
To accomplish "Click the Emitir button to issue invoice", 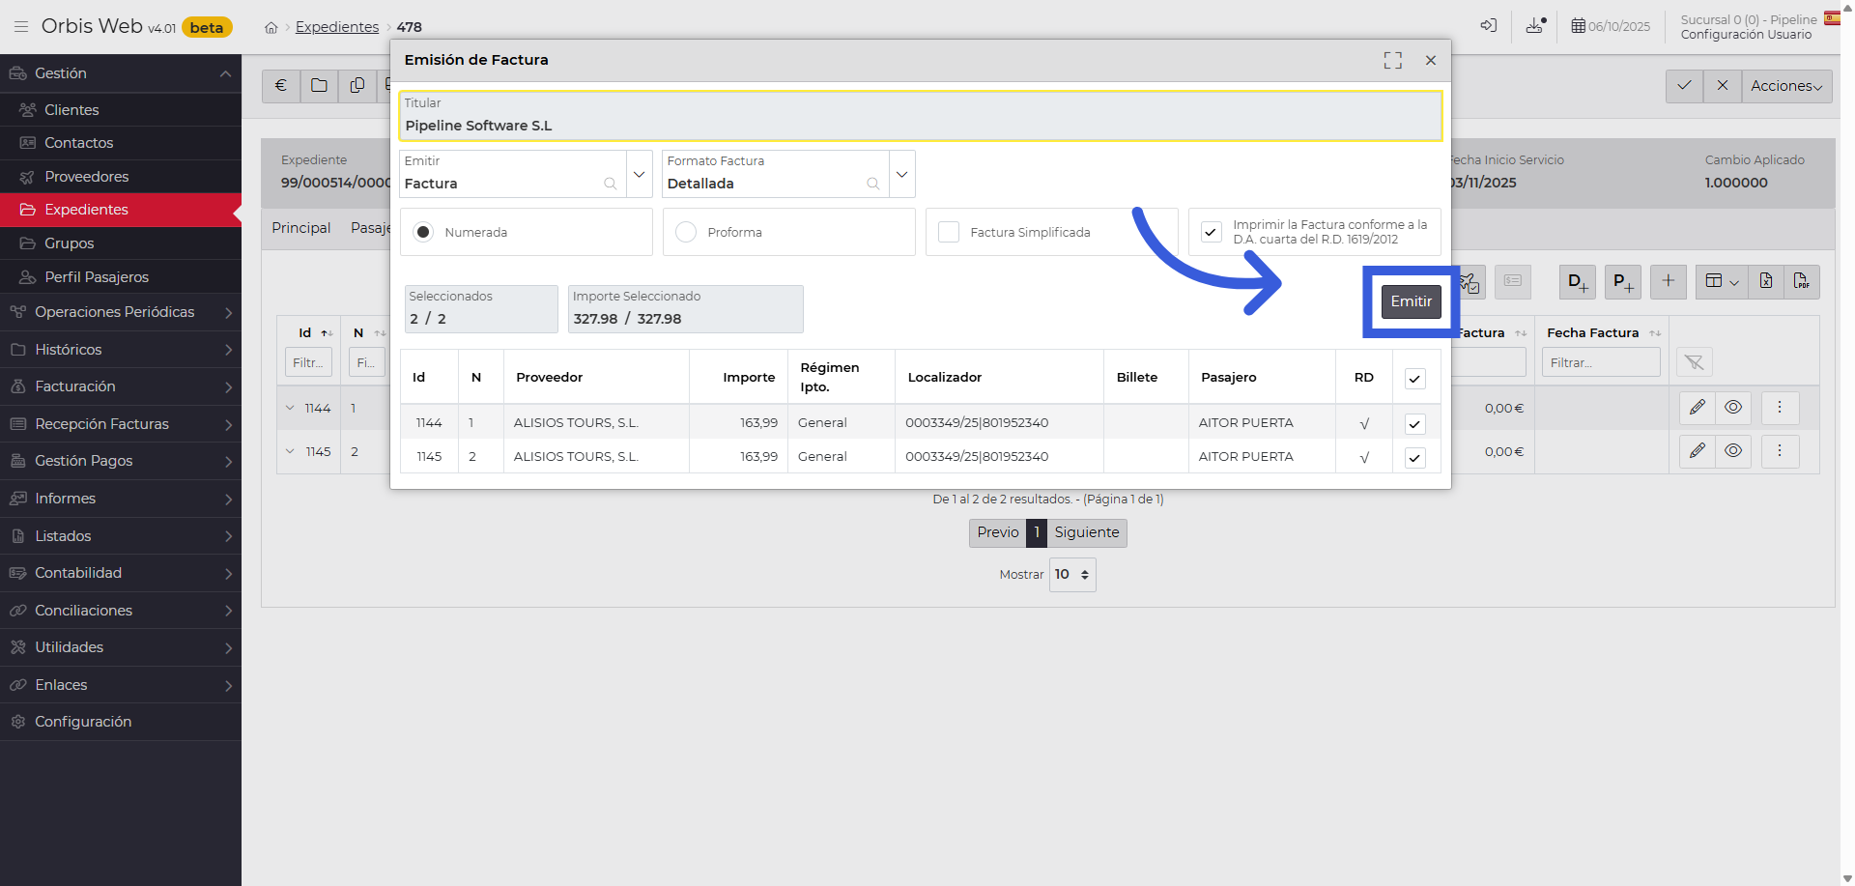I will [1411, 301].
